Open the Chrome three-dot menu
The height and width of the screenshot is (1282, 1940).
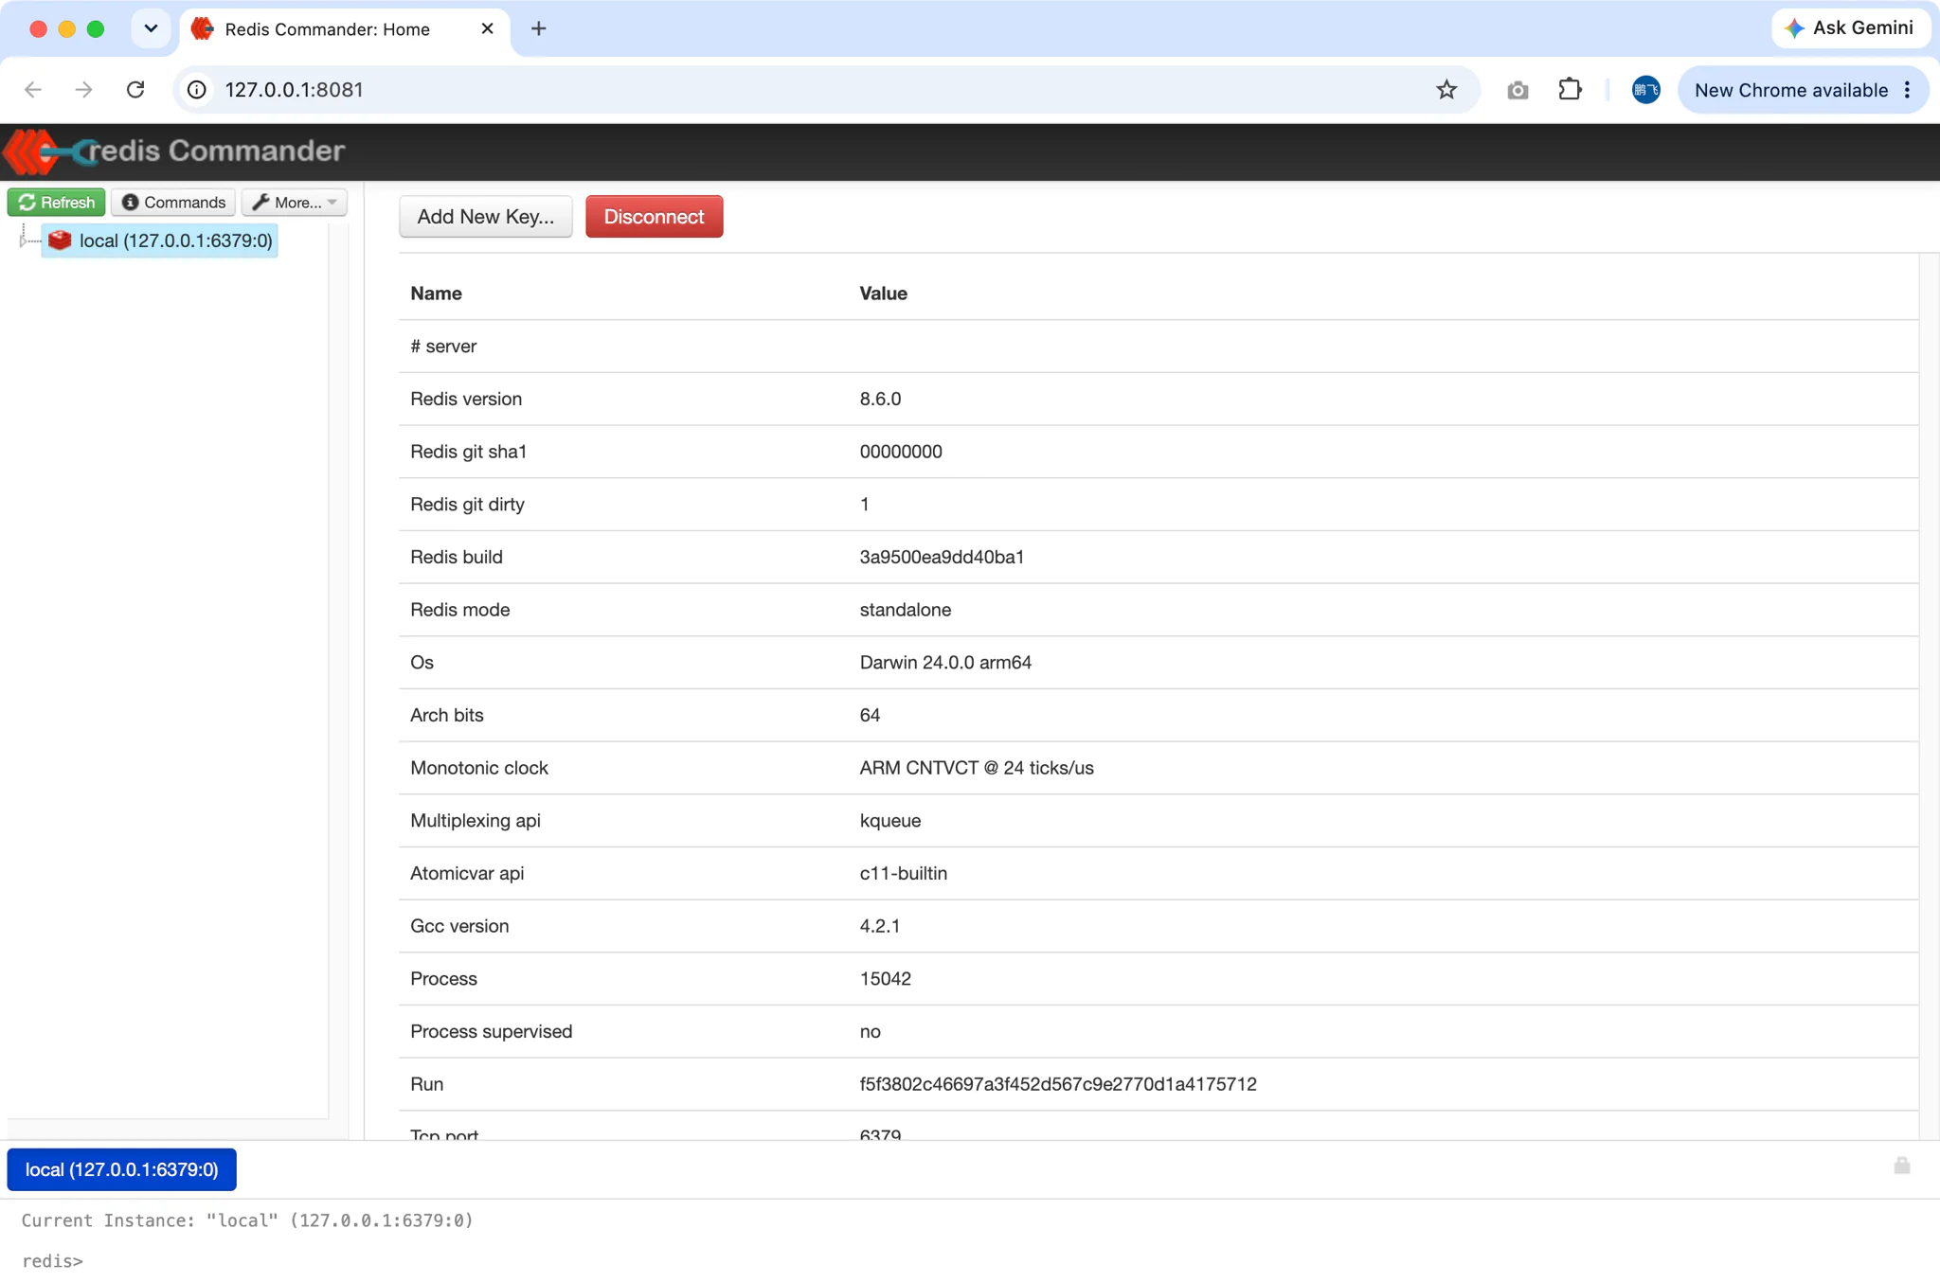click(1908, 90)
